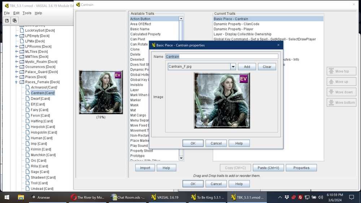Select the Elf [Card] tree item
The height and width of the screenshot is (203, 361).
(x=38, y=104)
